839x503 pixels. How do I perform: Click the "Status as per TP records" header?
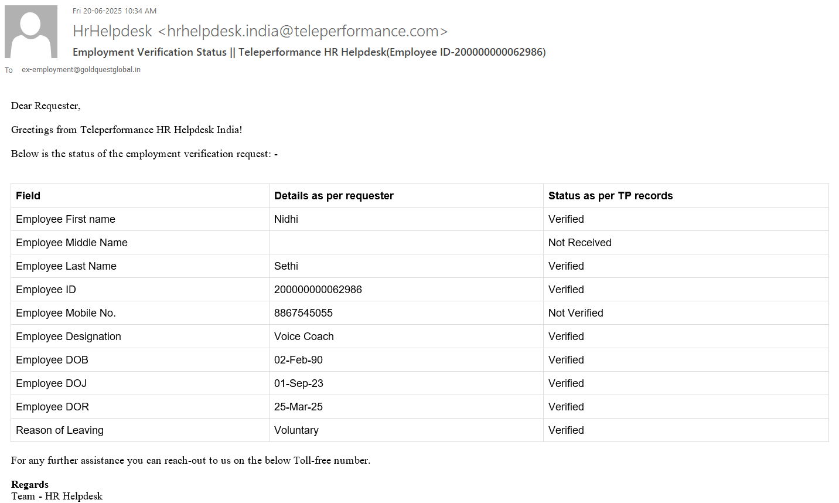610,196
